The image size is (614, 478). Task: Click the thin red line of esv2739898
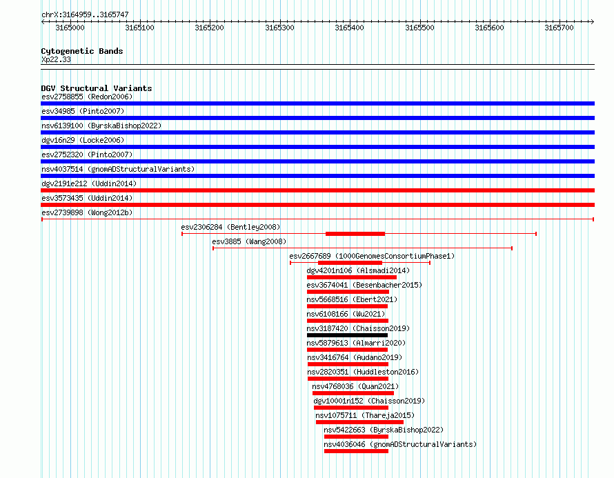click(x=317, y=219)
